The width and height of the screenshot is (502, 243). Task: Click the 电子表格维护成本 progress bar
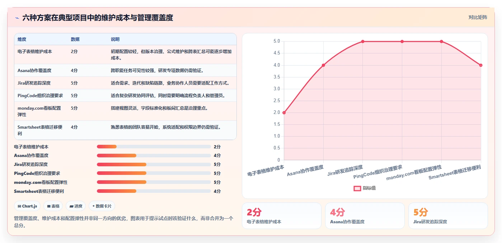[x=154, y=147]
